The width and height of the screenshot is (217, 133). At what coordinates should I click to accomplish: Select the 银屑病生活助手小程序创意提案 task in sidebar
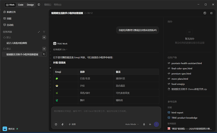(22, 54)
